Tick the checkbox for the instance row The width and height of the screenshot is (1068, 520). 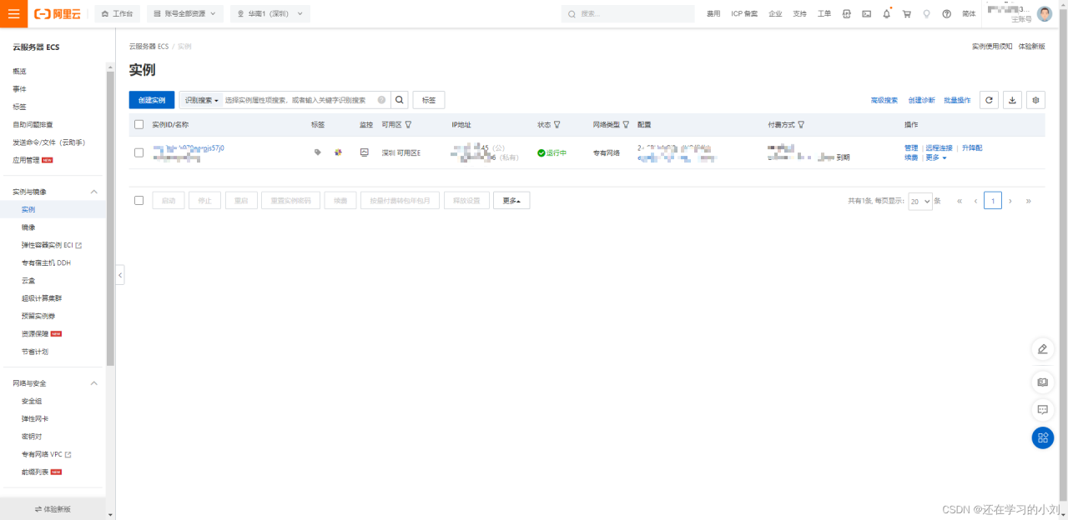(x=139, y=152)
